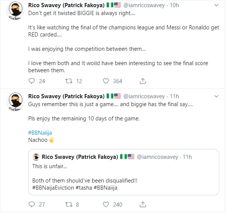
Task: Like the tweet with 364 likes
Action: (x=105, y=81)
